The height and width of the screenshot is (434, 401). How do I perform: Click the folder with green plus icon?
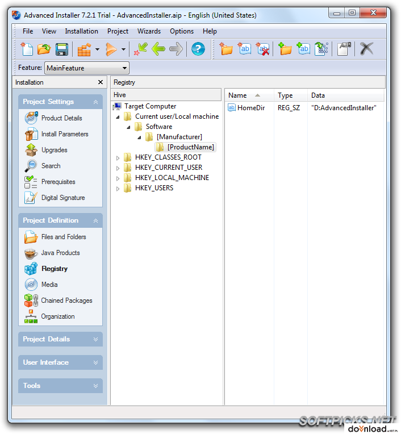point(285,49)
